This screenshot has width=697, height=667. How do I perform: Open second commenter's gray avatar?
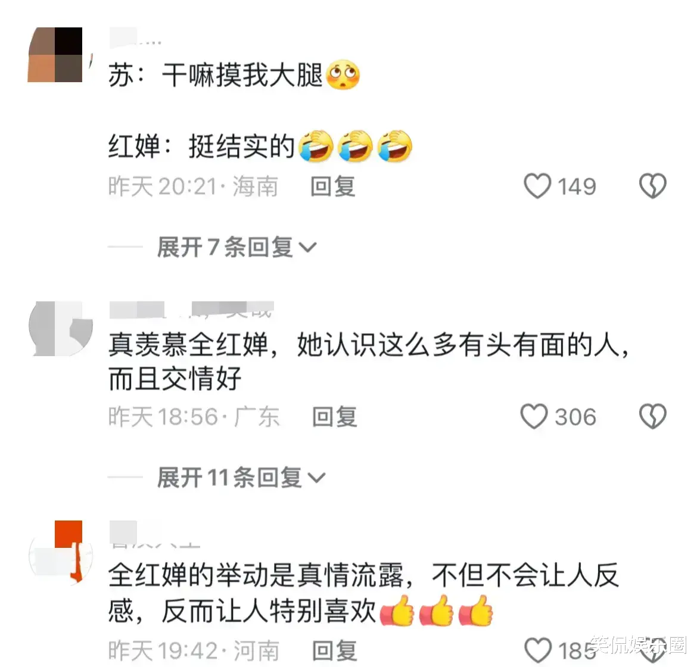coord(60,328)
